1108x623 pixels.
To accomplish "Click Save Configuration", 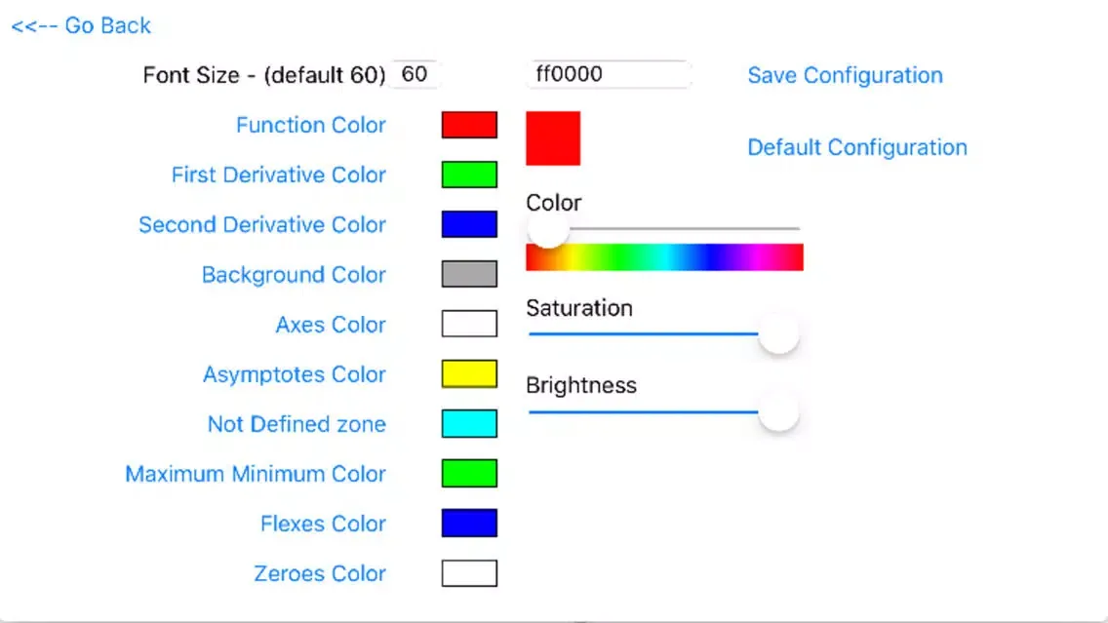I will tap(845, 75).
